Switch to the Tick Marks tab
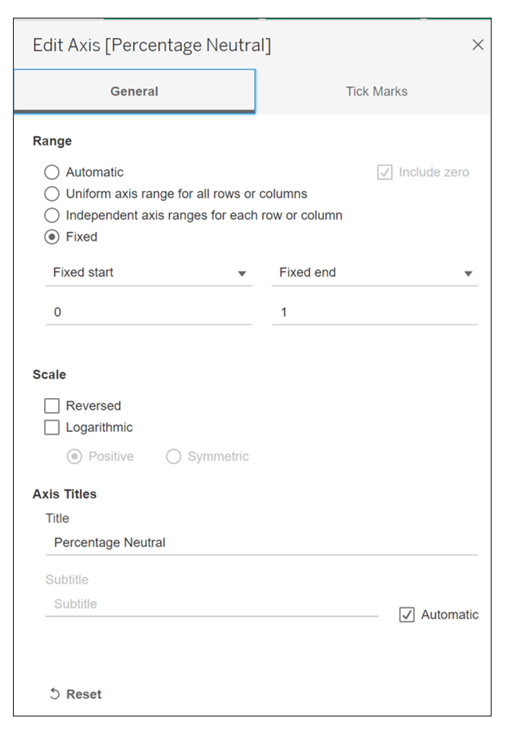This screenshot has width=507, height=738. 376,91
